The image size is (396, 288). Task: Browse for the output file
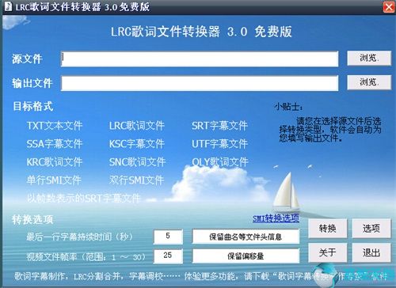click(x=369, y=82)
